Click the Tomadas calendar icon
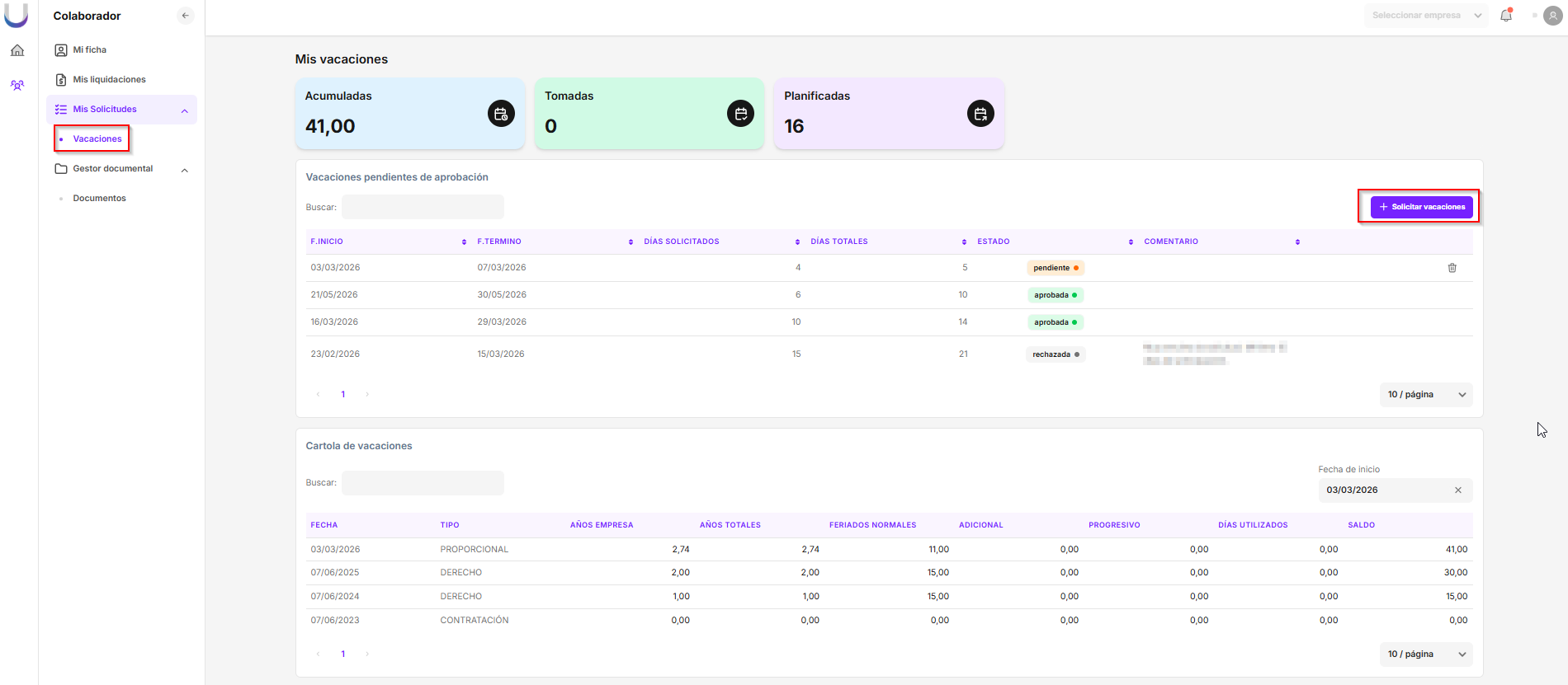This screenshot has width=1568, height=685. pyautogui.click(x=740, y=114)
